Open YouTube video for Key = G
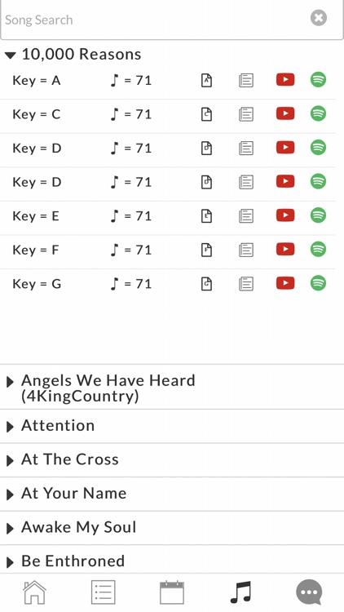The width and height of the screenshot is (344, 612). (285, 283)
